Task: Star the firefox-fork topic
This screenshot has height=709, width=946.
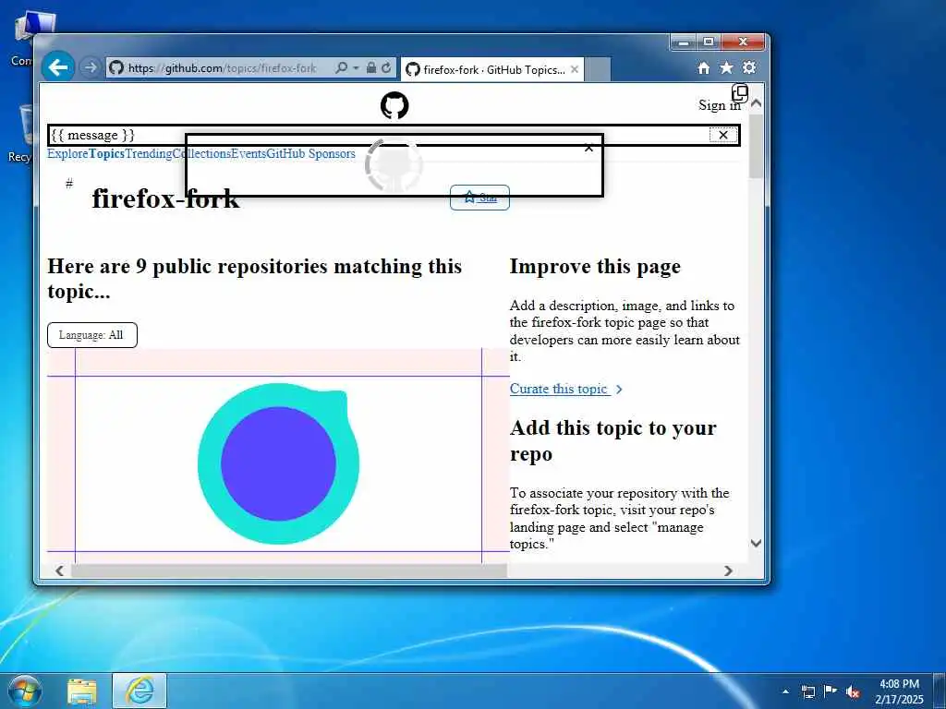Action: pyautogui.click(x=479, y=198)
